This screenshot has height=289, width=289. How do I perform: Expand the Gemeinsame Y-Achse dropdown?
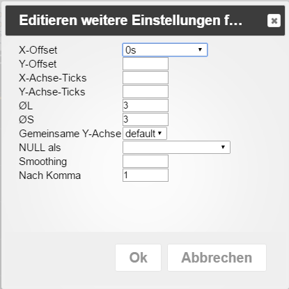click(x=145, y=134)
